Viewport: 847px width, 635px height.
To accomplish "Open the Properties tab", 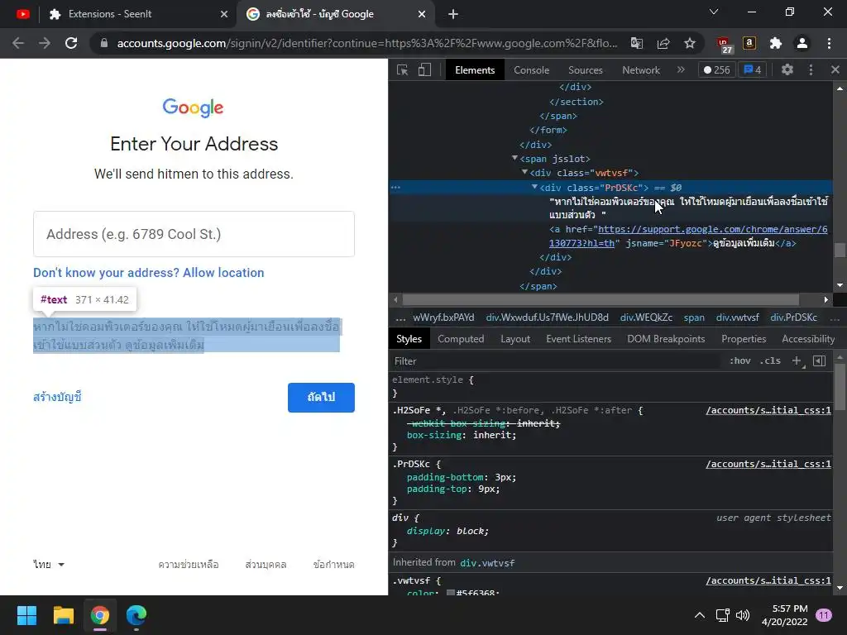I will click(744, 339).
